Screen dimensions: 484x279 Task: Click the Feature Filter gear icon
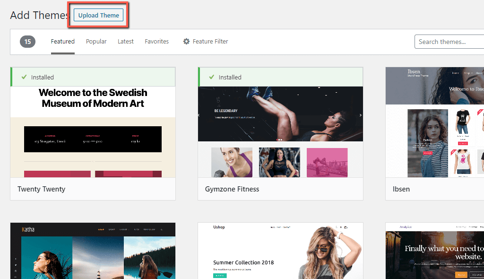(x=186, y=42)
